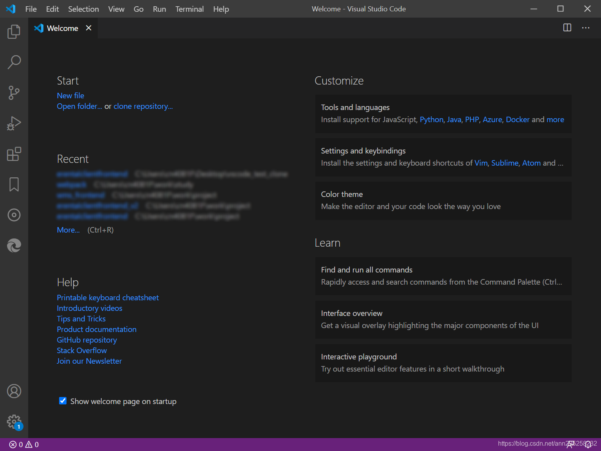Open the Selection menu
Viewport: 601px width, 451px height.
pyautogui.click(x=83, y=9)
